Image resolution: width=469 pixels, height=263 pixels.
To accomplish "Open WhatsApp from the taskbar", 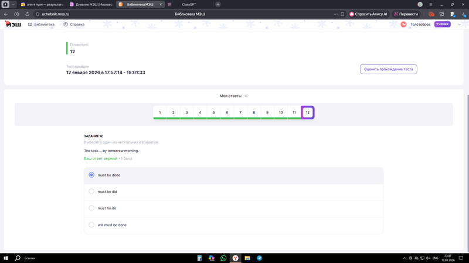I will (223, 258).
